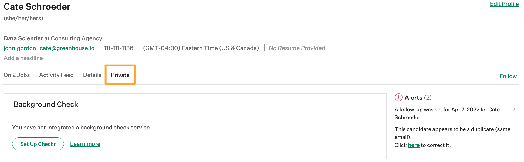Open the Activity Feed tab
Image resolution: width=524 pixels, height=162 pixels.
(x=56, y=75)
